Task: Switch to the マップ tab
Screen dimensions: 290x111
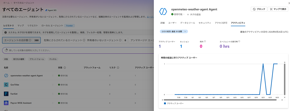Action: [x=20, y=26]
